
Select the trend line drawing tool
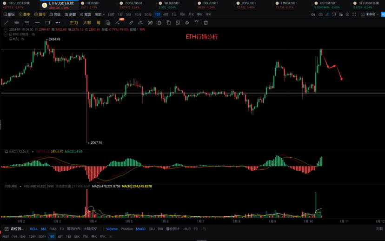coord(7,23)
